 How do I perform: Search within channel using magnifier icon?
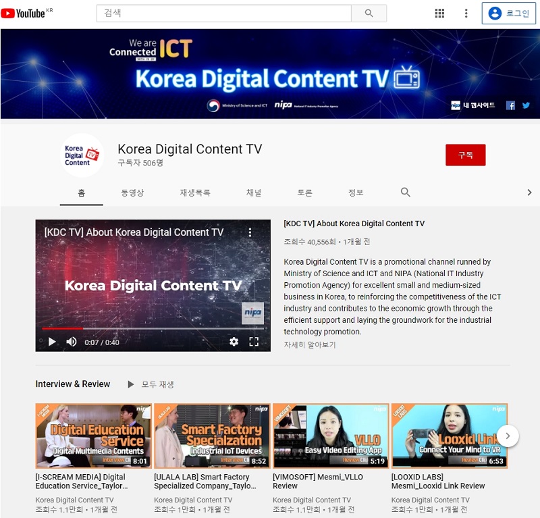(405, 192)
